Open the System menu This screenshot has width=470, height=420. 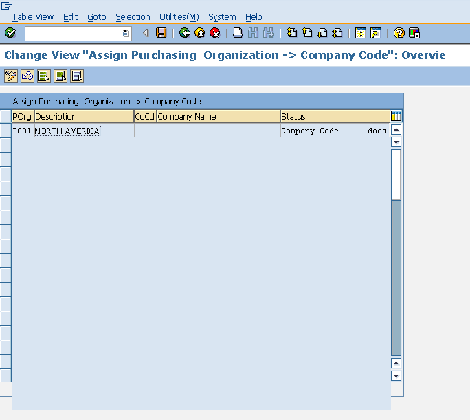click(222, 17)
